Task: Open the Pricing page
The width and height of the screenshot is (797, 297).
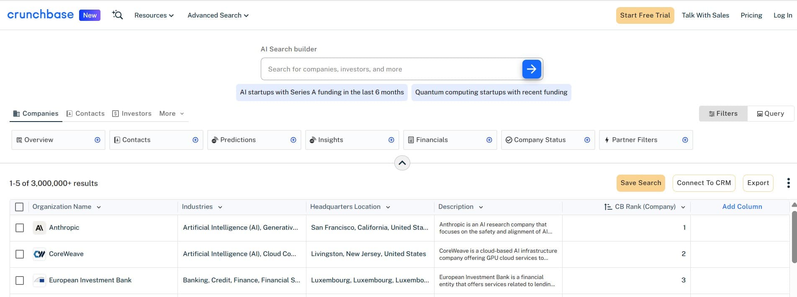Action: click(751, 15)
